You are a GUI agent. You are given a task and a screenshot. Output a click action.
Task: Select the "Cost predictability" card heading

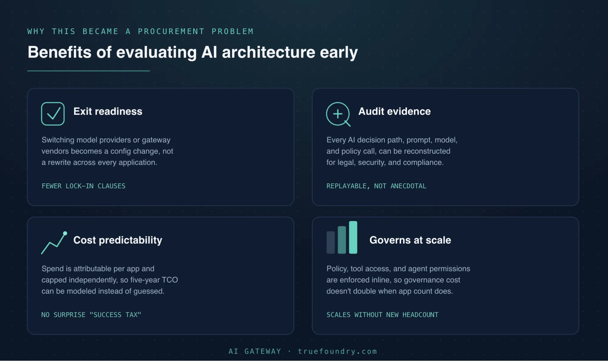118,240
